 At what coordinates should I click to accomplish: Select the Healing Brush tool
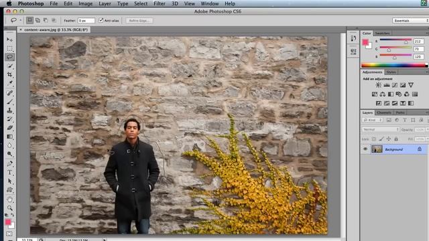tap(9, 93)
